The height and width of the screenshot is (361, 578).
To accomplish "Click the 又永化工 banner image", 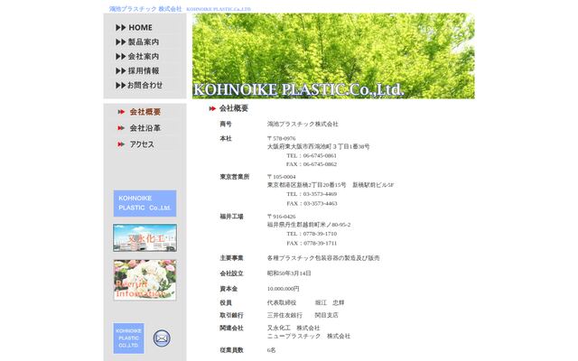I will click(144, 238).
